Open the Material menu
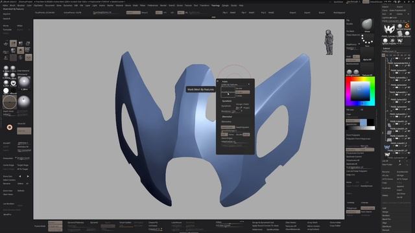 coord(119,5)
